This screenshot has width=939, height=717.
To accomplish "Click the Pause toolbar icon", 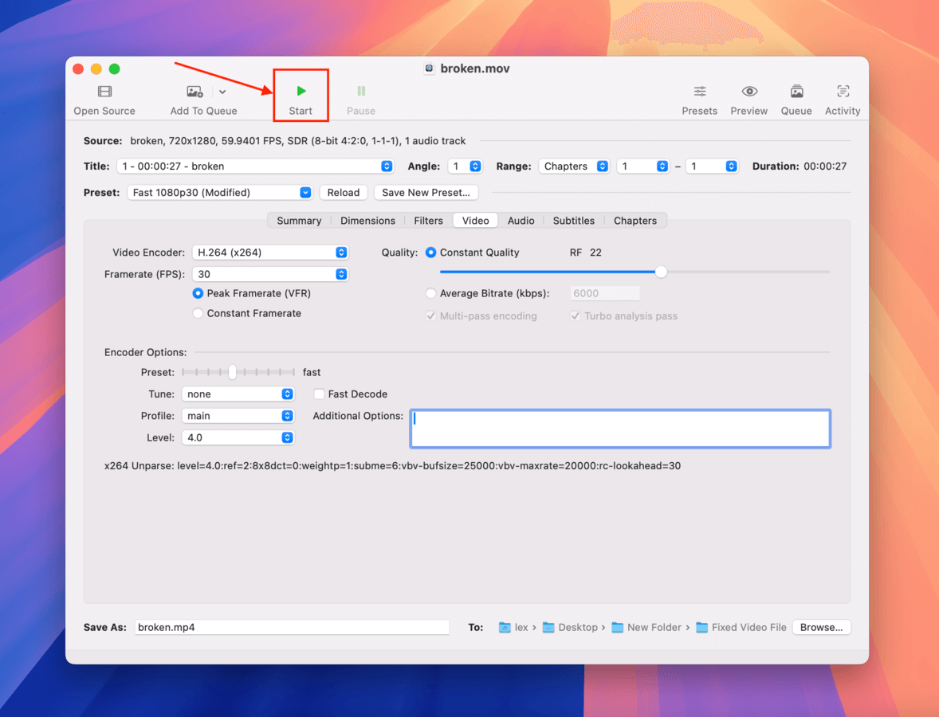I will (361, 91).
